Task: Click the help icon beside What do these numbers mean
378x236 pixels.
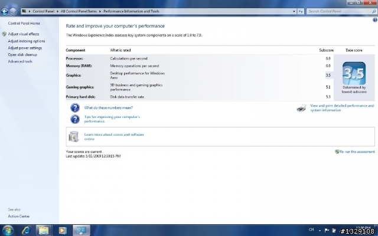Action: pos(75,107)
